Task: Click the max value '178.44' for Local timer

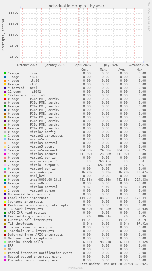Action: [x=141, y=198]
